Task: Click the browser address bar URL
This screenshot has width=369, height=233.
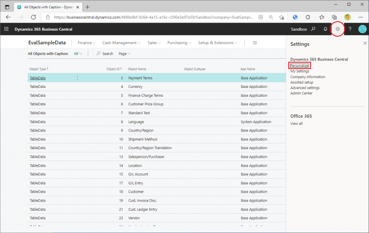Action: coord(154,17)
